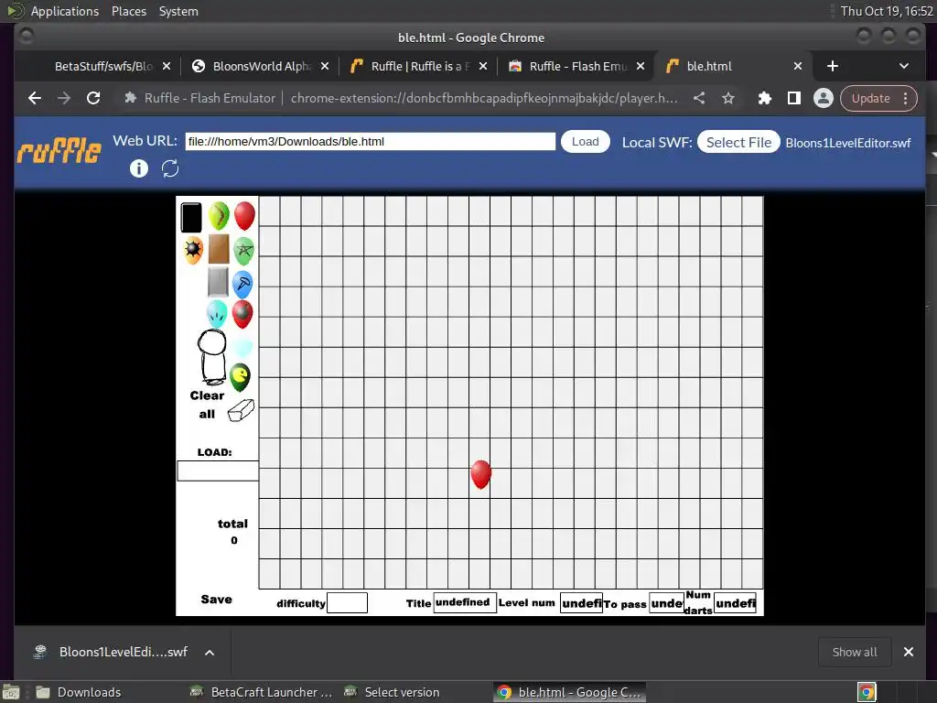Pick the cyan triple-dart bloon
This screenshot has height=703, width=937.
pyautogui.click(x=217, y=315)
